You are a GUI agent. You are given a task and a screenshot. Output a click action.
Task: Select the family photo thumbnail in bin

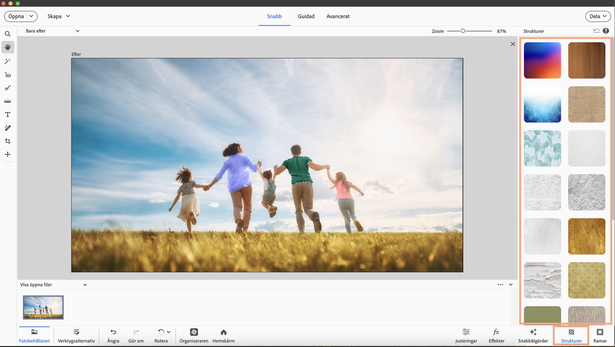(x=43, y=307)
